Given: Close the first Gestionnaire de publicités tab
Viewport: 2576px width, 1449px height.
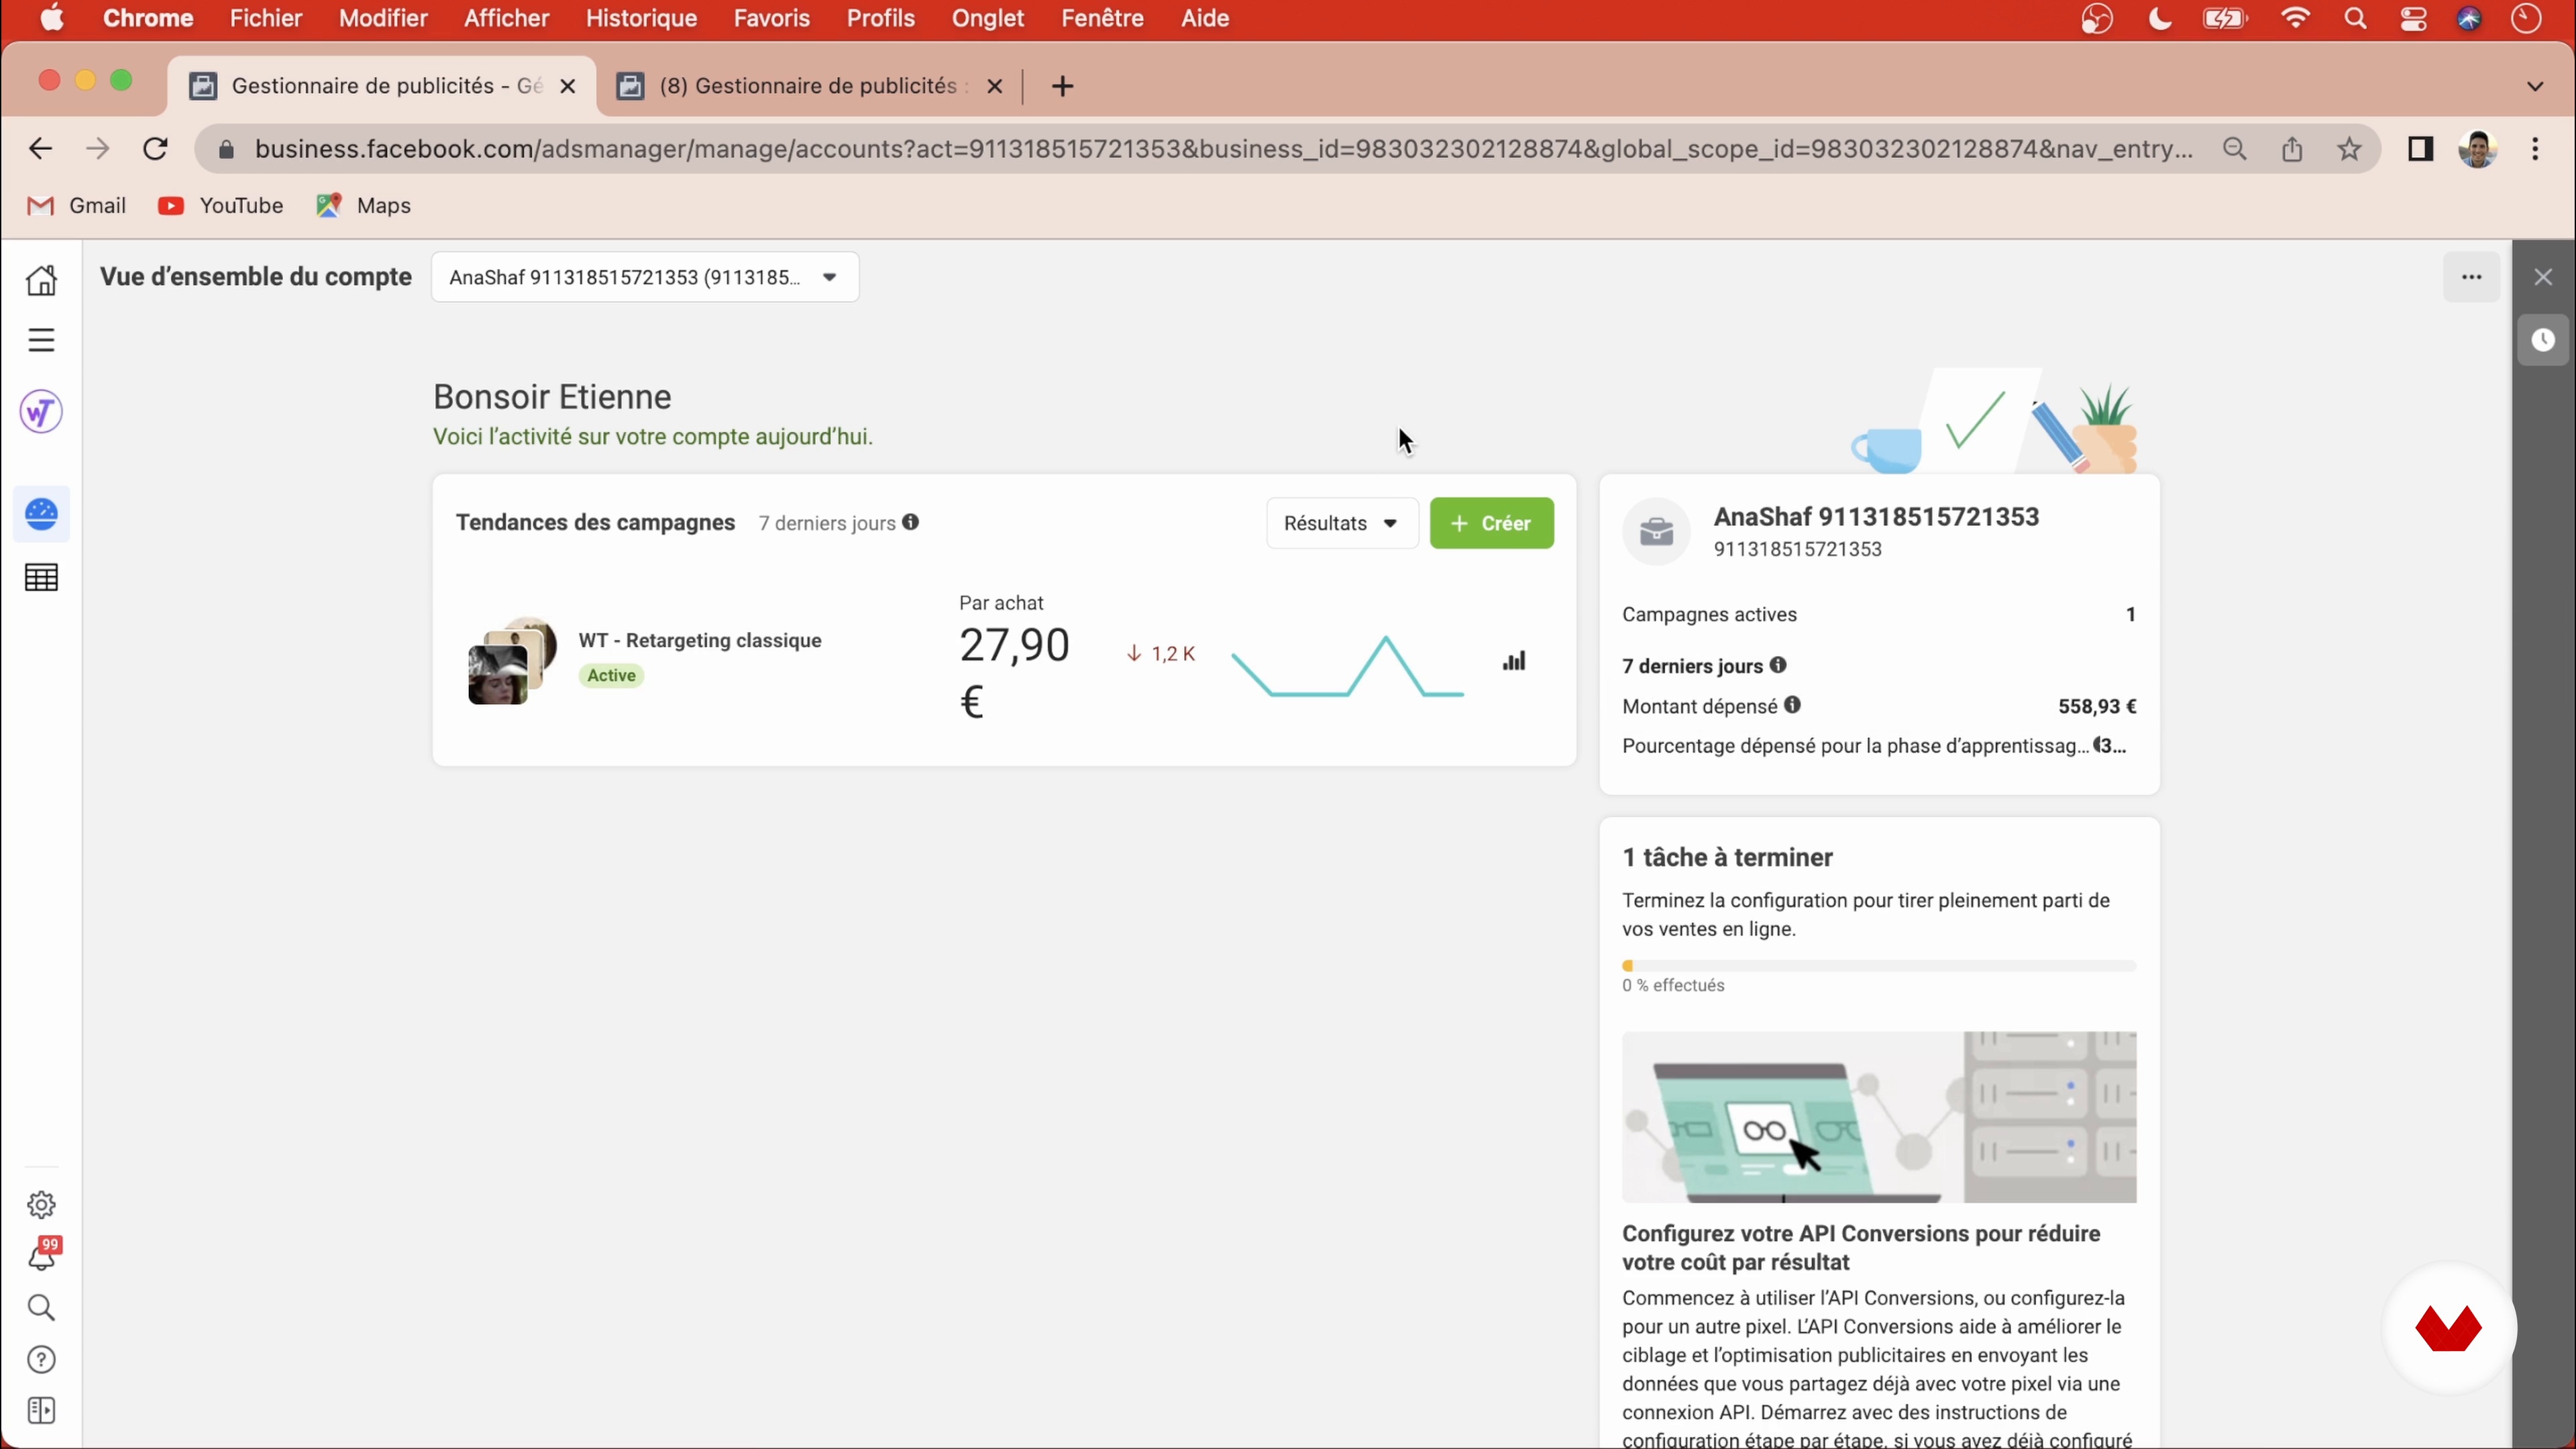Looking at the screenshot, I should [568, 86].
